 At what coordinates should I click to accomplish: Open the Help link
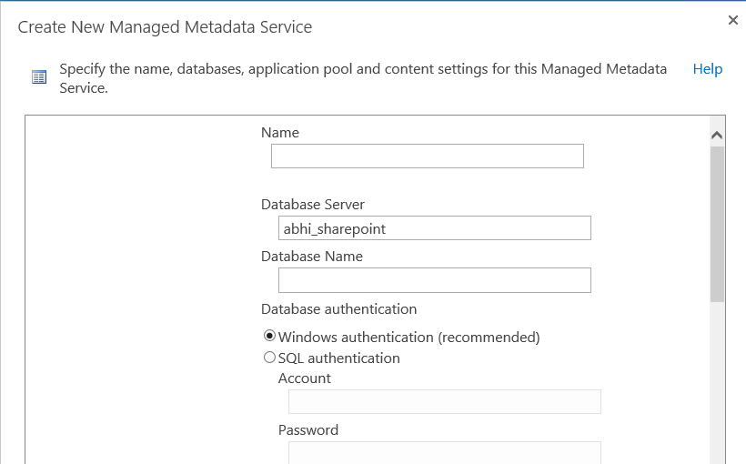pos(708,69)
